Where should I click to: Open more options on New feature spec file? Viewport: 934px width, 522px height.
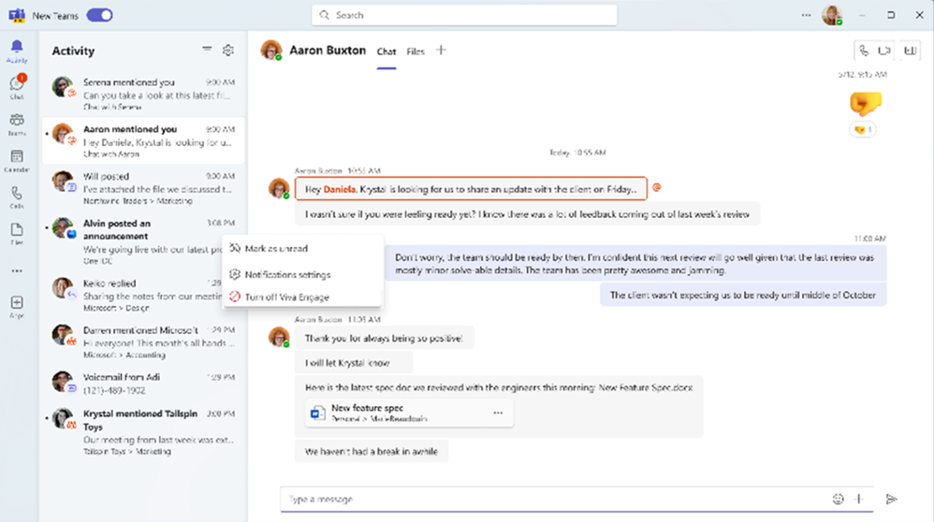(x=498, y=413)
